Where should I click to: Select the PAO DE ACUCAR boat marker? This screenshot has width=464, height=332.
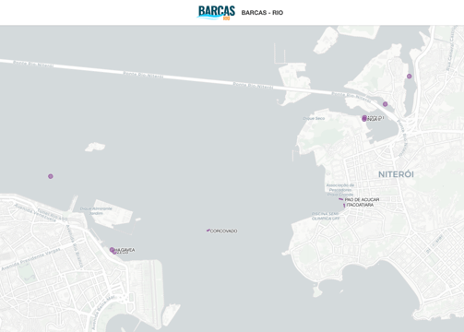pyautogui.click(x=341, y=199)
